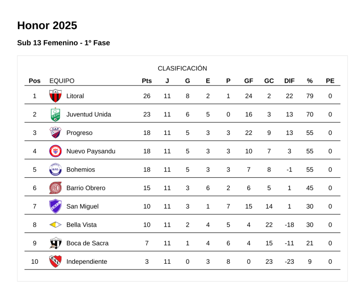The height and width of the screenshot is (299, 364).
Task: Click the Honor 2025 heading
Action: pyautogui.click(x=47, y=26)
